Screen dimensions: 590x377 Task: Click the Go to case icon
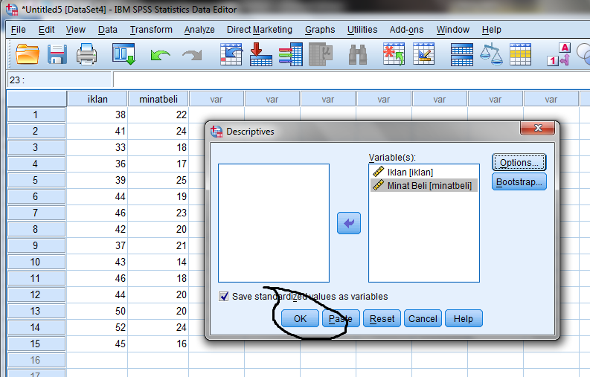(x=231, y=54)
